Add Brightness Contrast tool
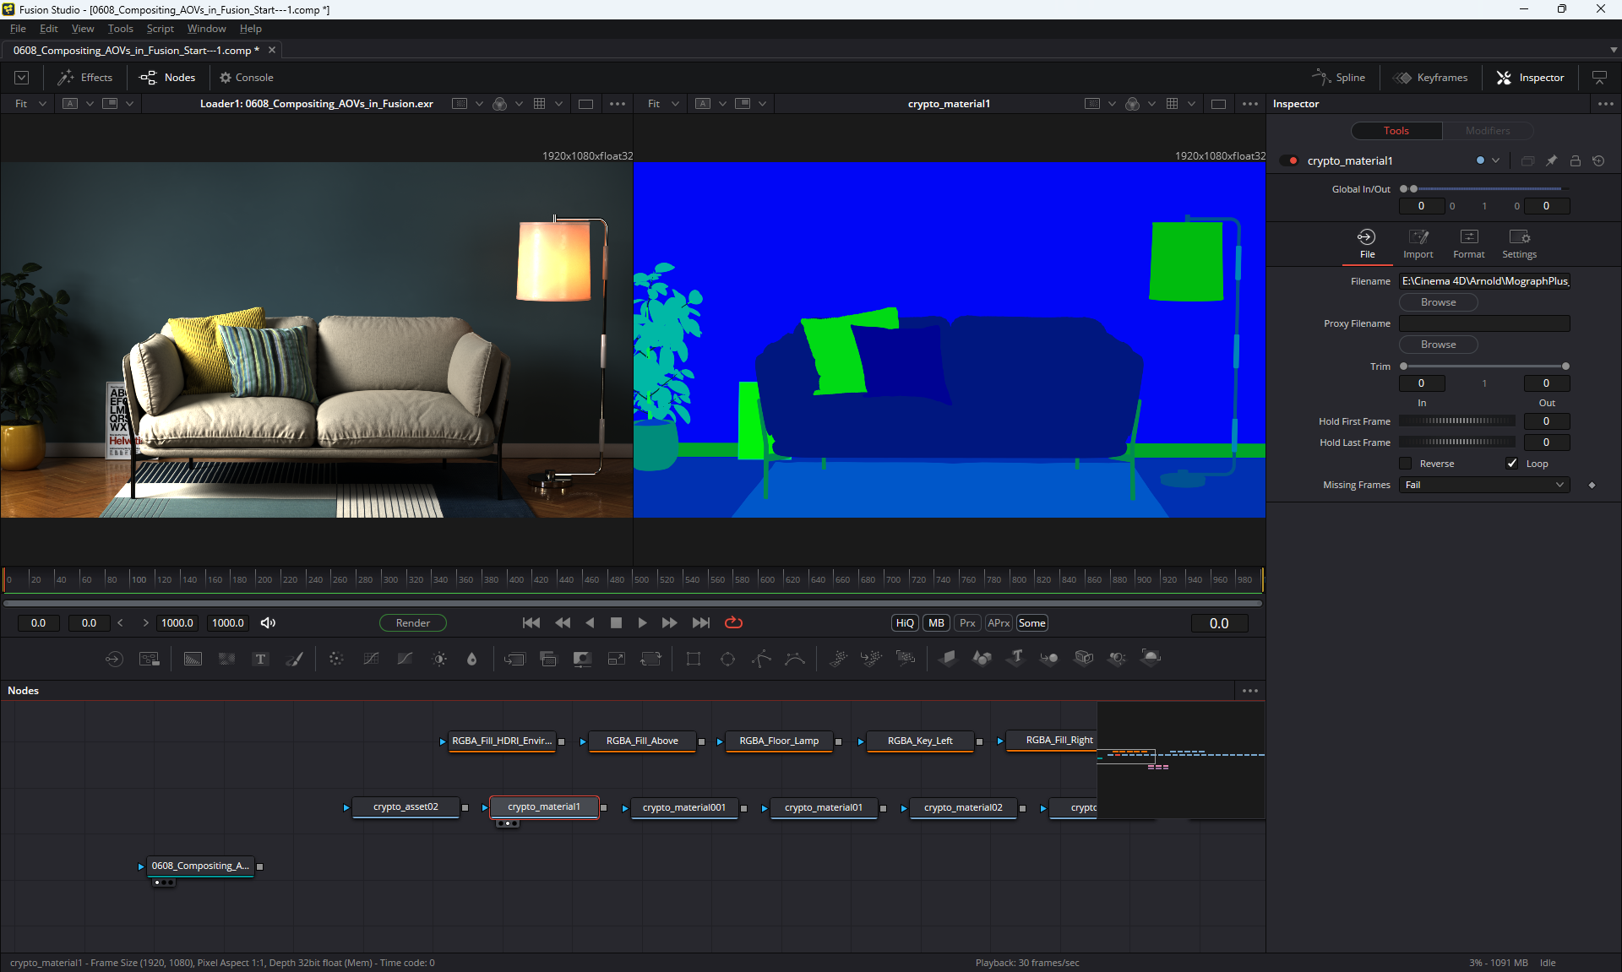The height and width of the screenshot is (972, 1622). click(439, 659)
